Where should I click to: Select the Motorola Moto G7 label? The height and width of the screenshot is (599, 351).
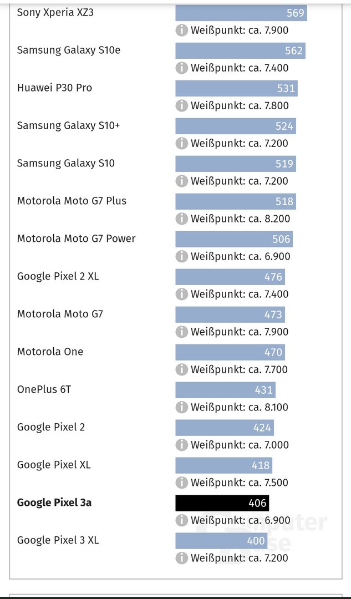(x=60, y=314)
